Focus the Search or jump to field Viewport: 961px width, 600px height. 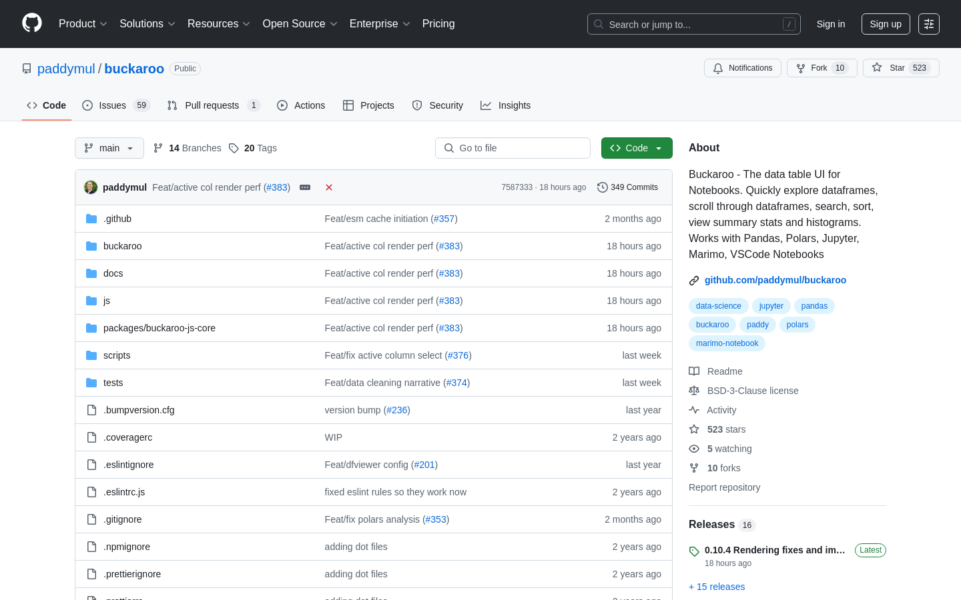pos(694,24)
